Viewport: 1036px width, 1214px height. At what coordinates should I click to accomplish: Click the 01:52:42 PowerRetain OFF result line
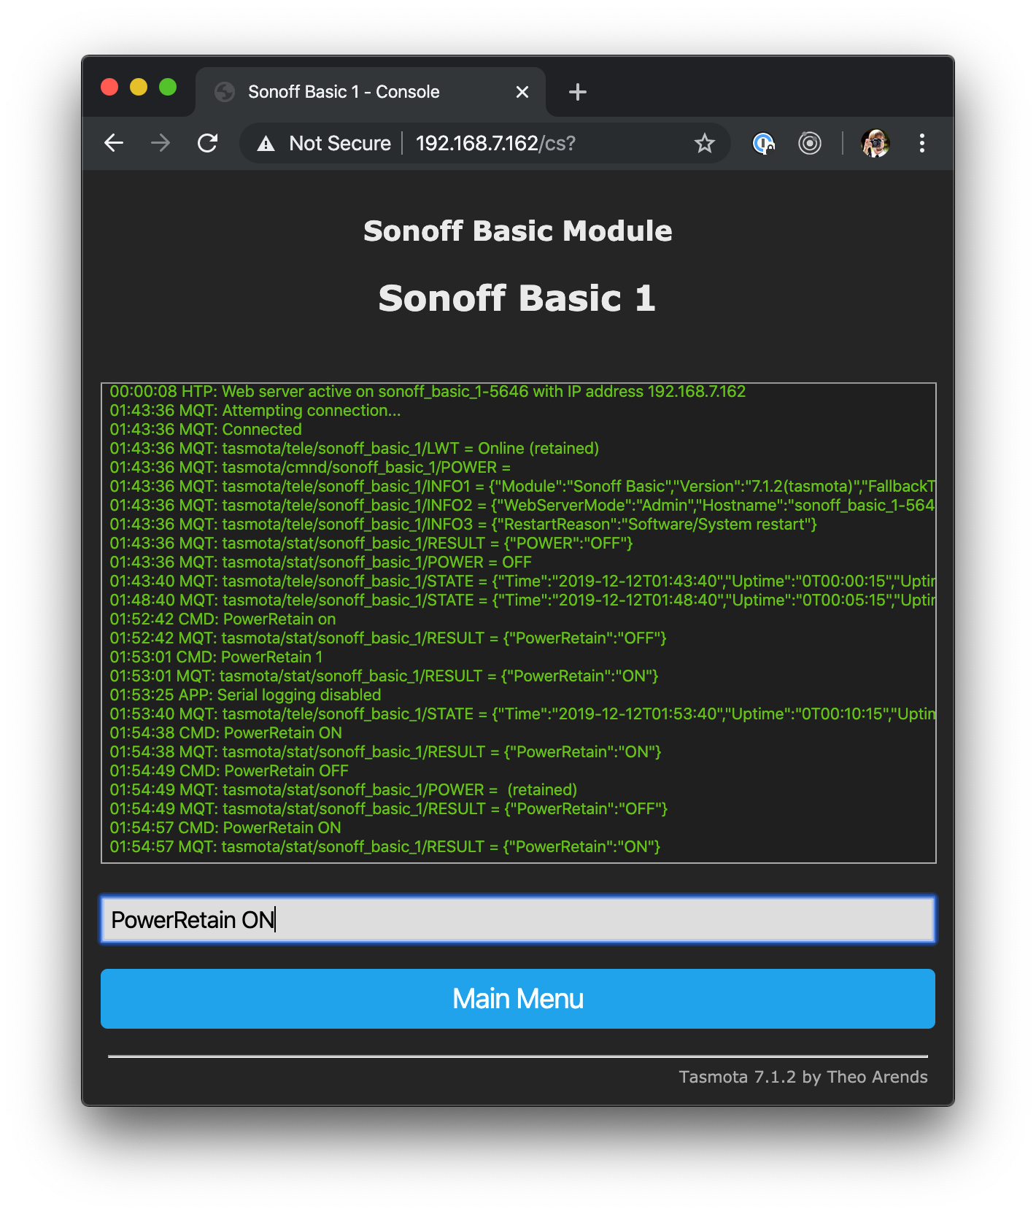(388, 638)
